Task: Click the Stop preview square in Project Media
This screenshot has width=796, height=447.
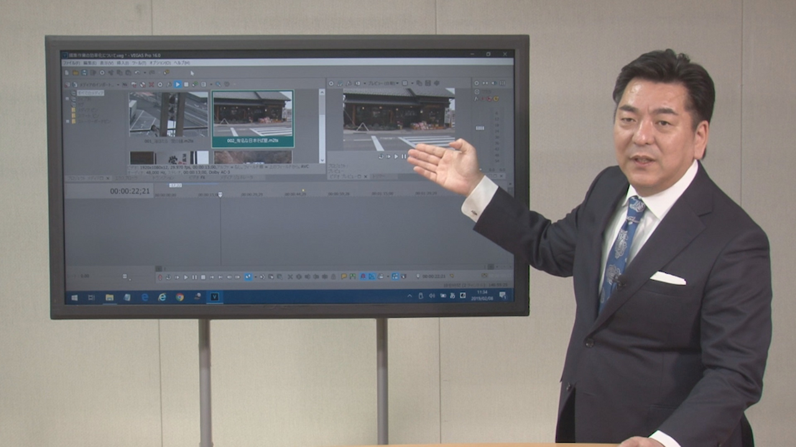Action: (x=186, y=84)
